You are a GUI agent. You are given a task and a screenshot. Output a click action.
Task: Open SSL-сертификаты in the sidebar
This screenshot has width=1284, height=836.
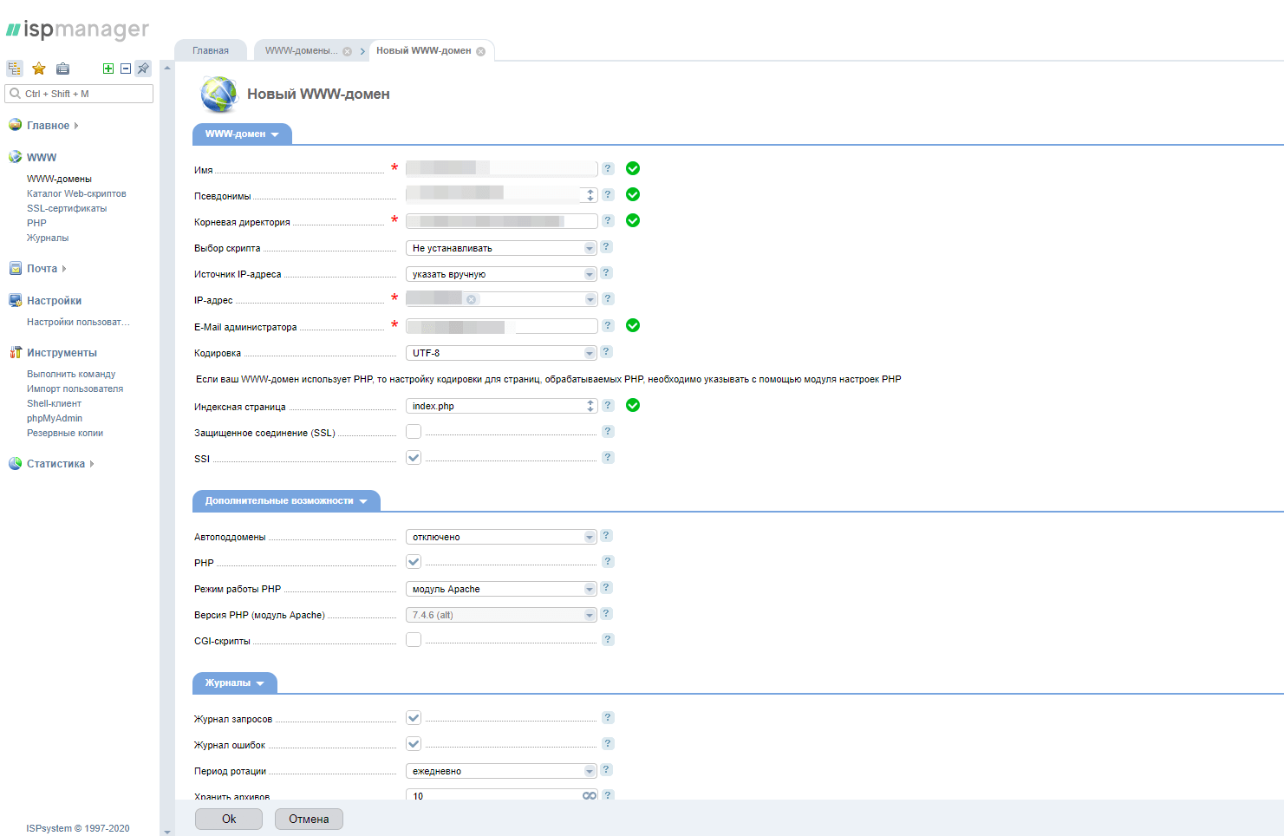coord(67,208)
